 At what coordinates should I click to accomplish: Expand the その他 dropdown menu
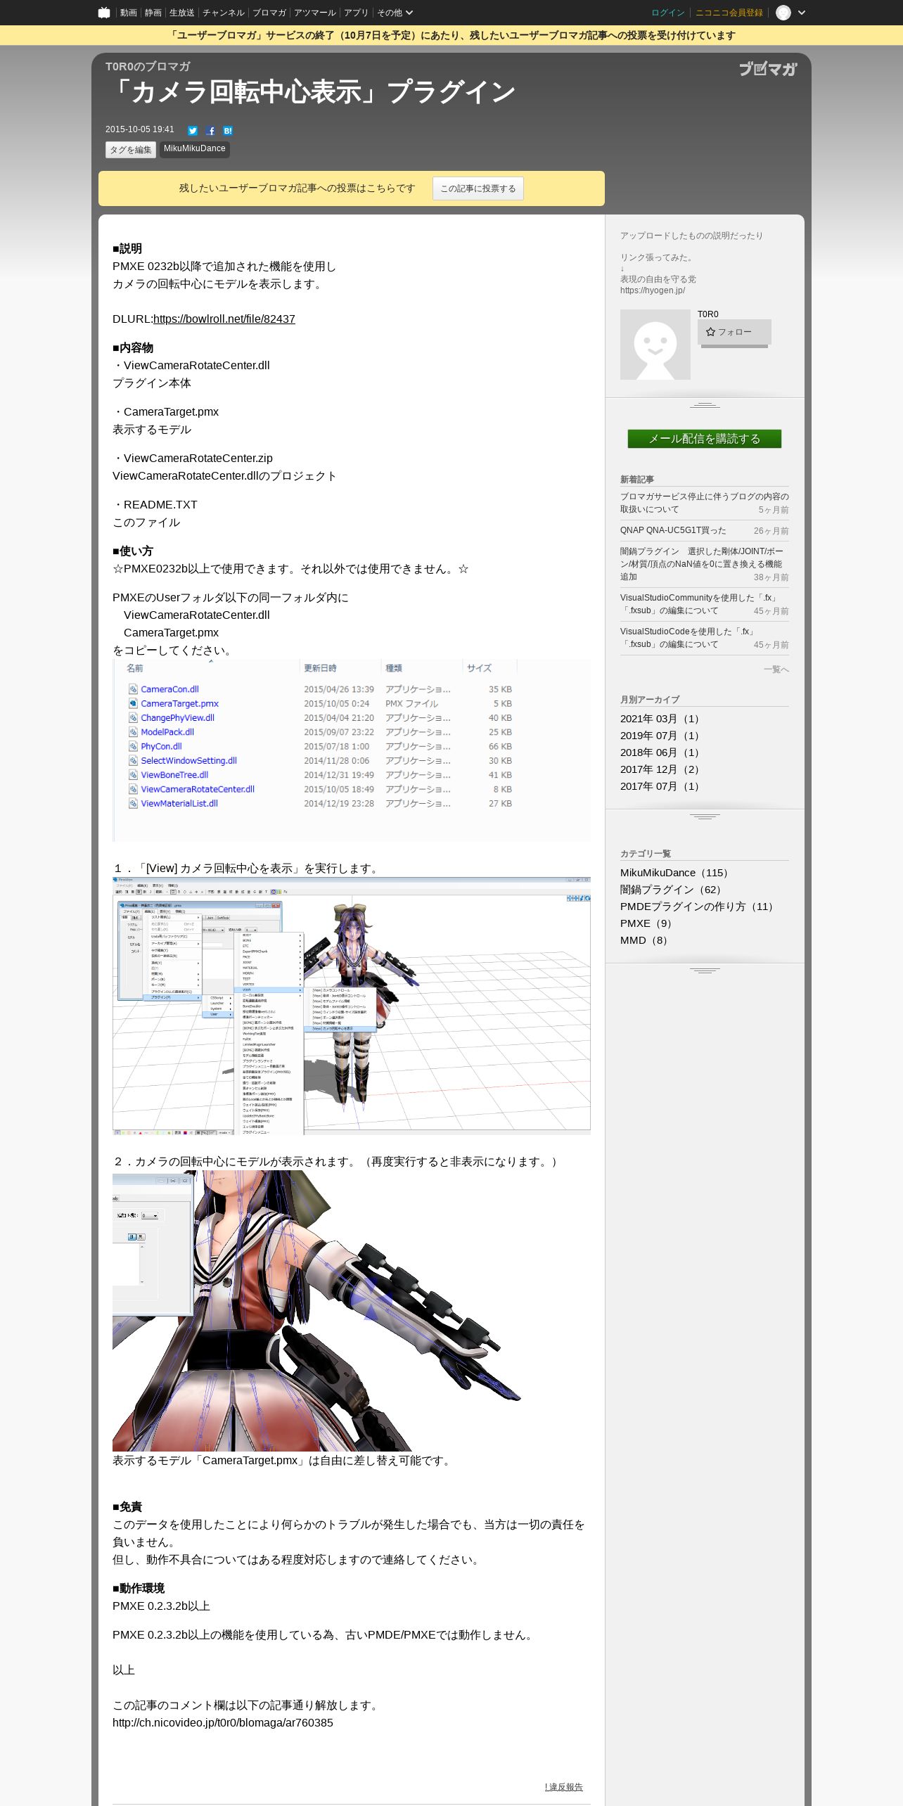(395, 13)
